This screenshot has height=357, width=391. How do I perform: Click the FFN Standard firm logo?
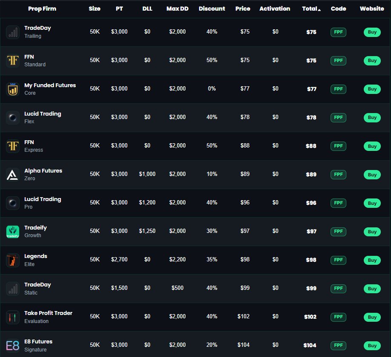pyautogui.click(x=13, y=60)
